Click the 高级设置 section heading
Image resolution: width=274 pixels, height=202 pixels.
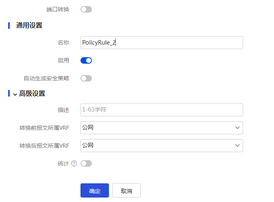tap(32, 94)
